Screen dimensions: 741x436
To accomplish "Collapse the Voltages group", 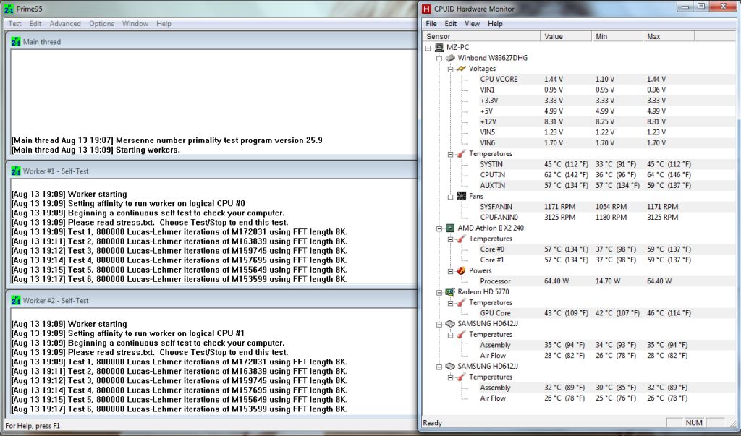I will [x=450, y=69].
